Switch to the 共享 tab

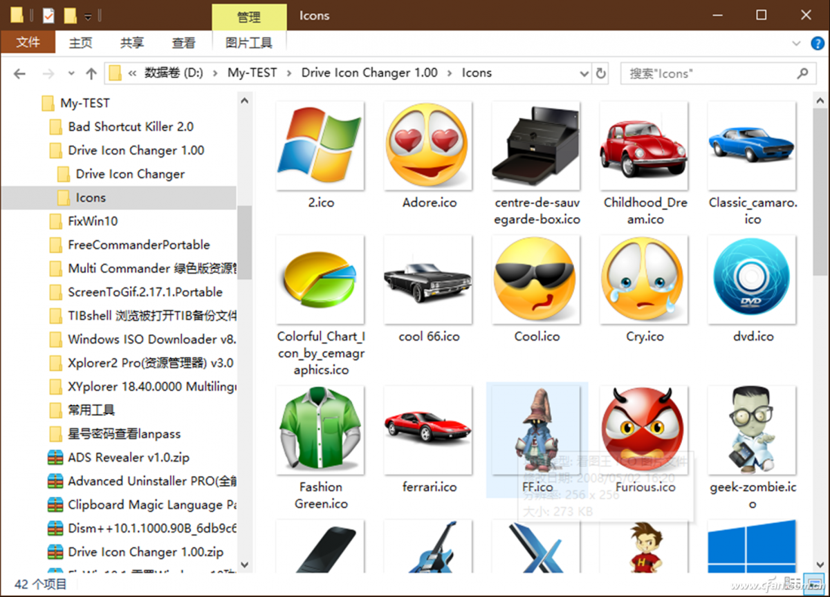point(132,43)
